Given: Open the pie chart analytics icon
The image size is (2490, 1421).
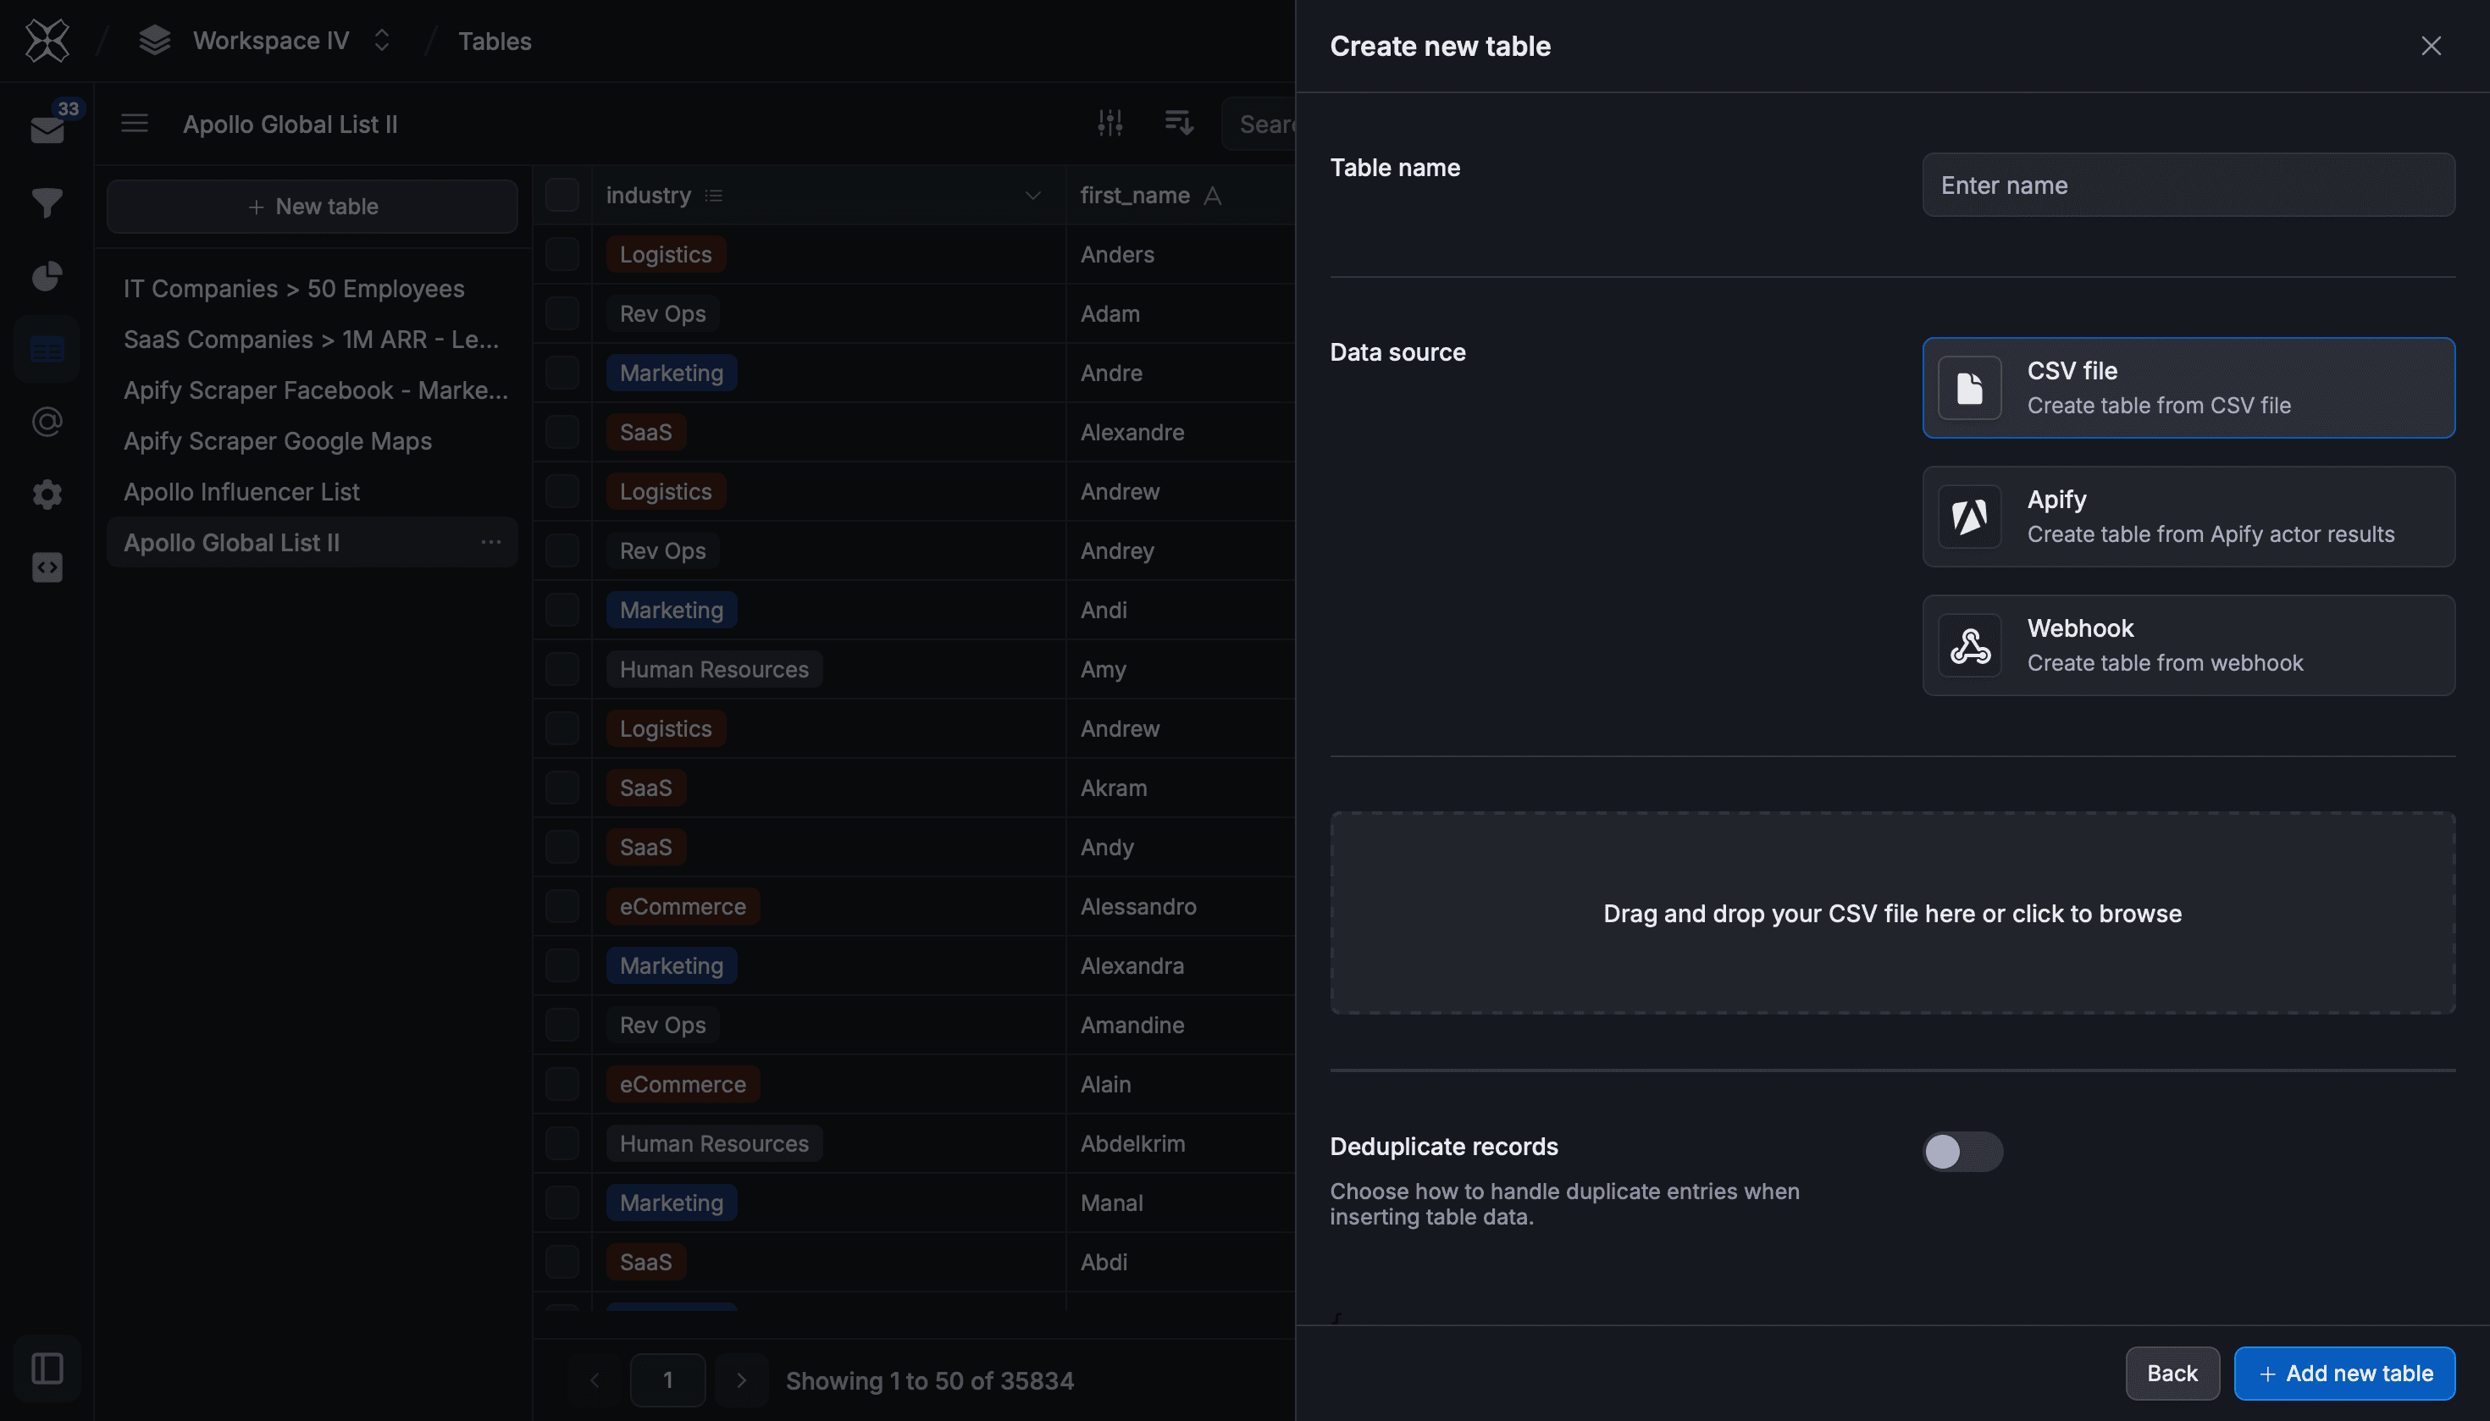Looking at the screenshot, I should coord(46,276).
